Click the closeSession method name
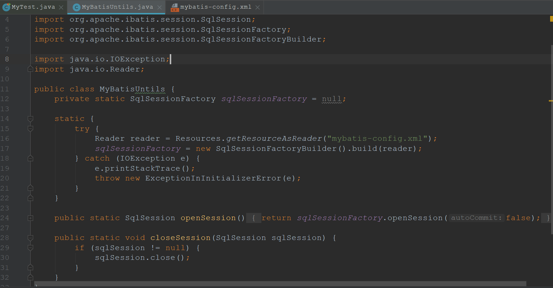The height and width of the screenshot is (288, 553). (180, 238)
